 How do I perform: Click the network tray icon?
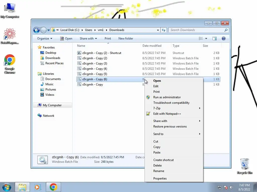click(219, 187)
